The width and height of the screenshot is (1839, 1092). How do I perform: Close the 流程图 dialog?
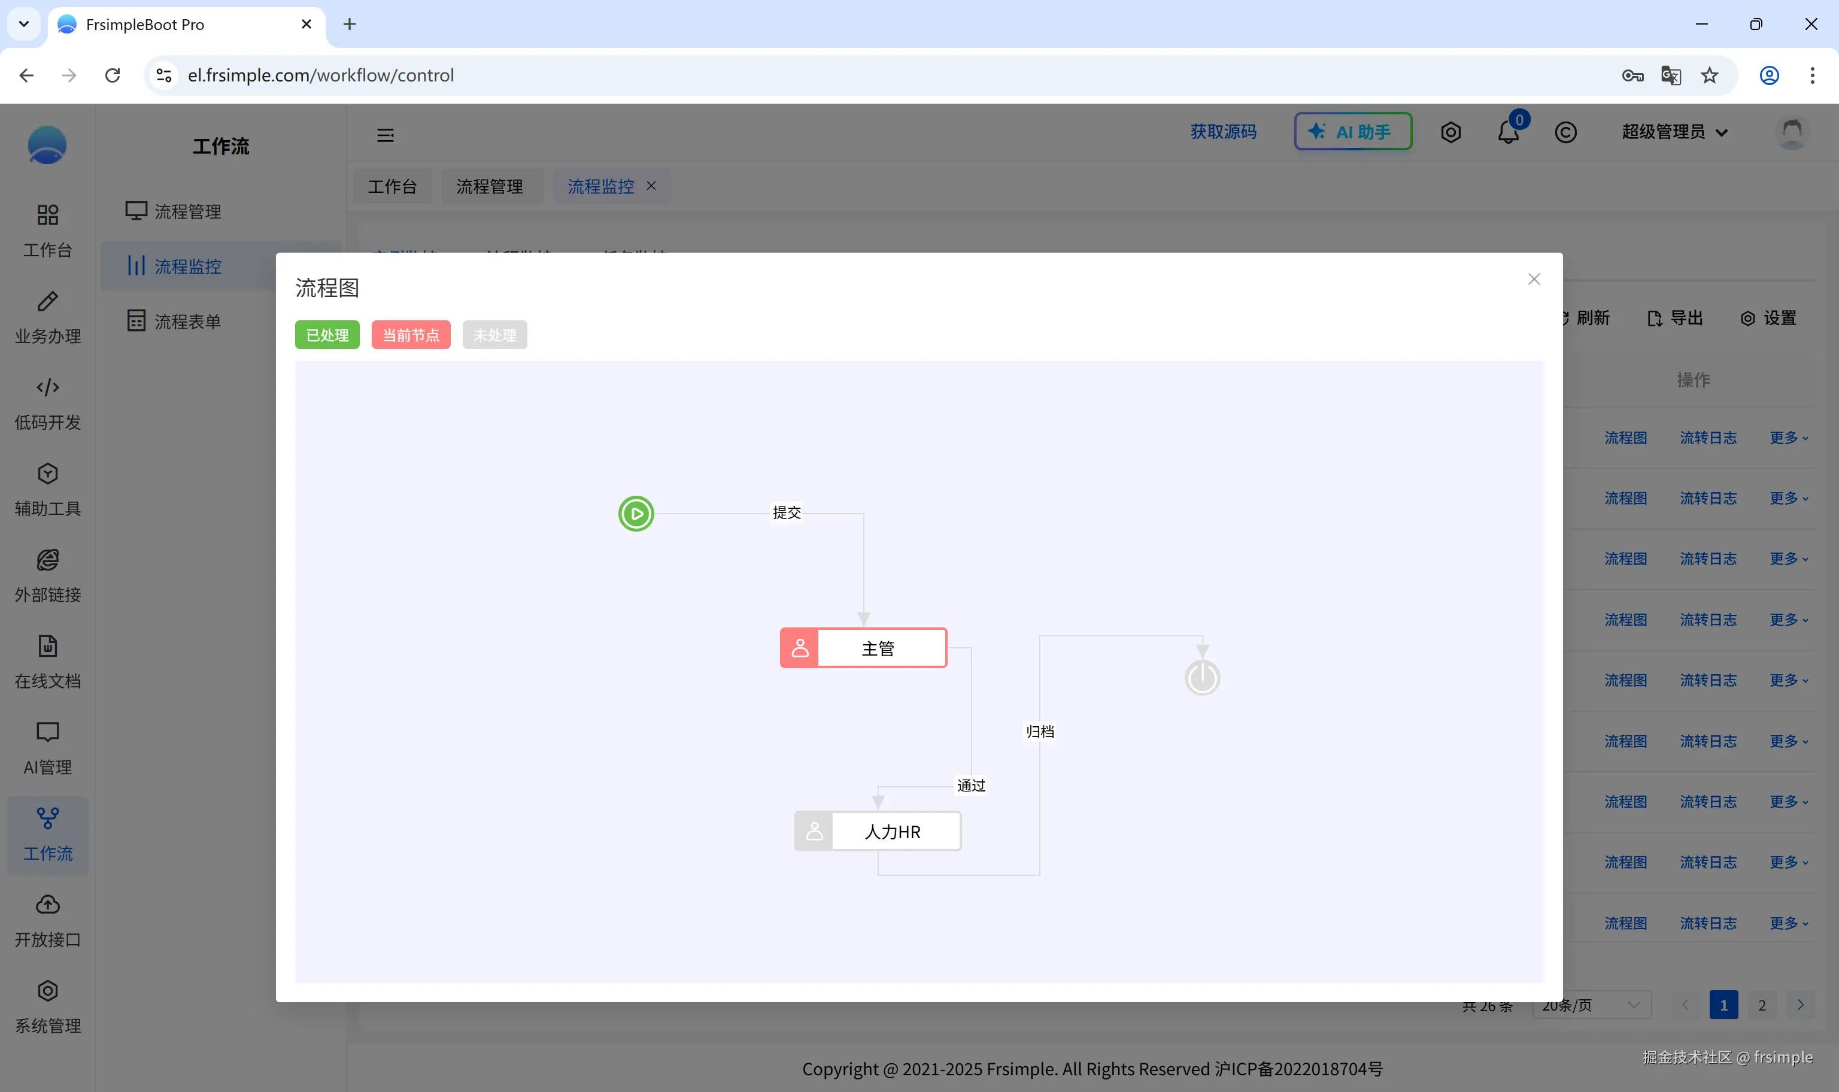tap(1534, 279)
